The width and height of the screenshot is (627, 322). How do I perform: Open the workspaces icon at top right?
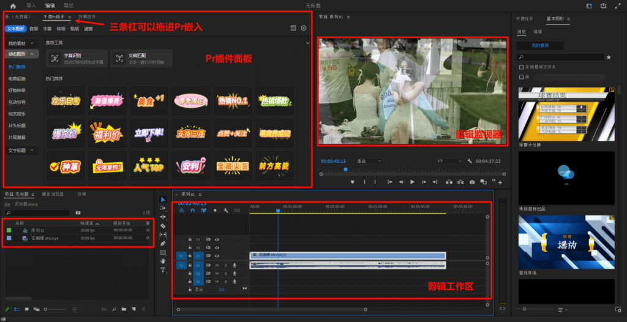[x=589, y=6]
